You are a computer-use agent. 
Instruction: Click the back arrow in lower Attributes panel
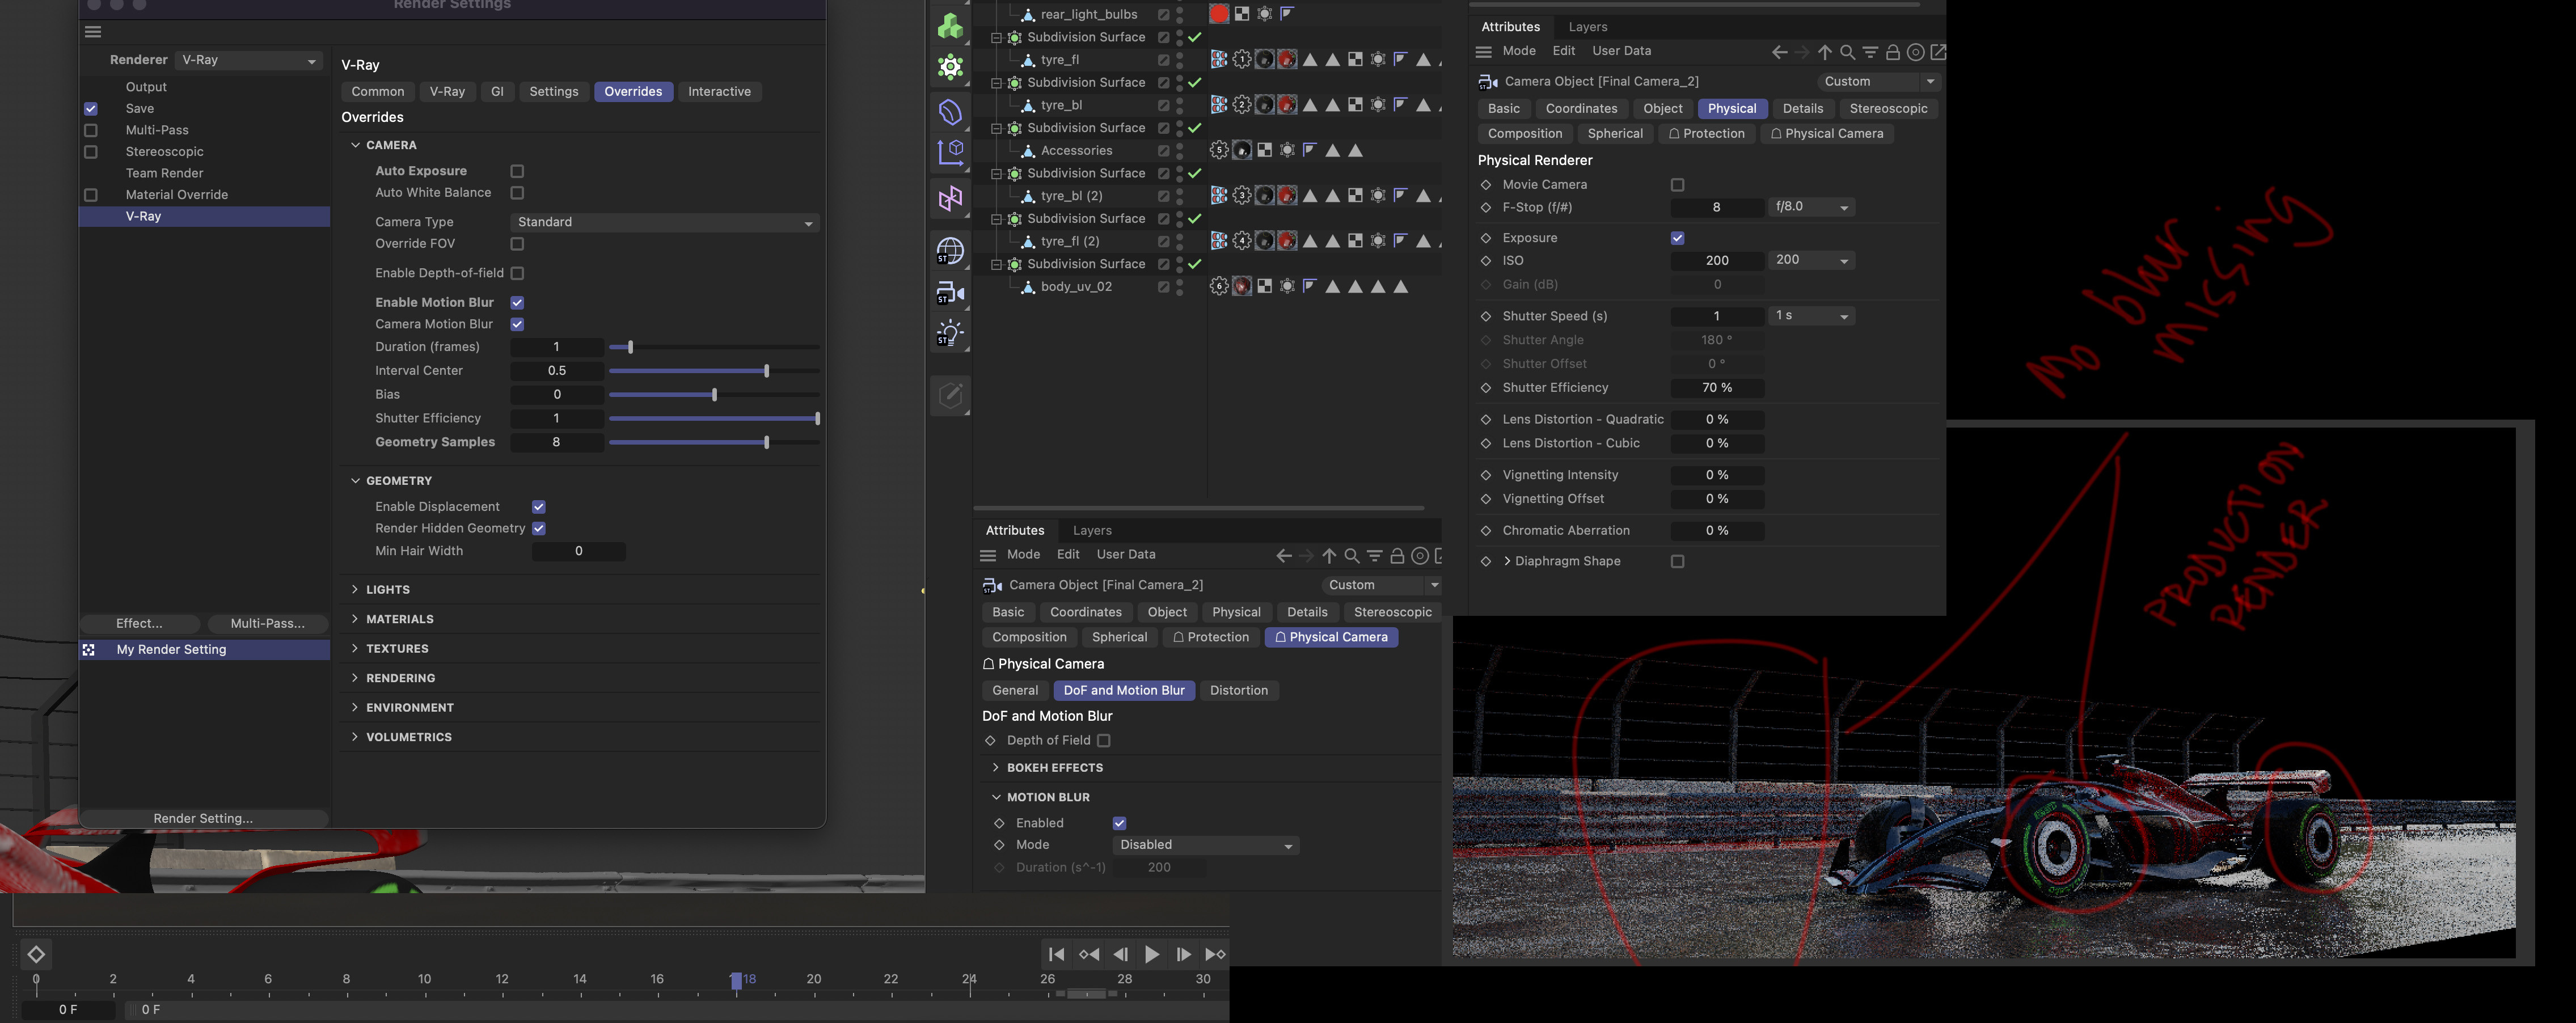pos(1283,556)
